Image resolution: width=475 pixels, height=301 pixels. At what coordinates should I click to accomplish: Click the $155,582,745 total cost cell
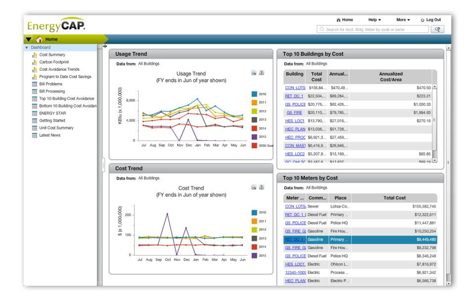tap(394, 206)
